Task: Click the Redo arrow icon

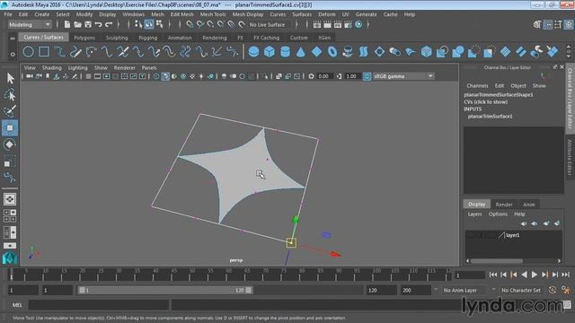Action: [x=109, y=24]
